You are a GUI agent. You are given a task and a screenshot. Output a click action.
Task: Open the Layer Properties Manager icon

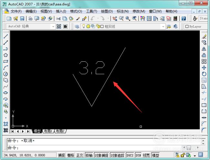pyautogui.click(x=77, y=27)
